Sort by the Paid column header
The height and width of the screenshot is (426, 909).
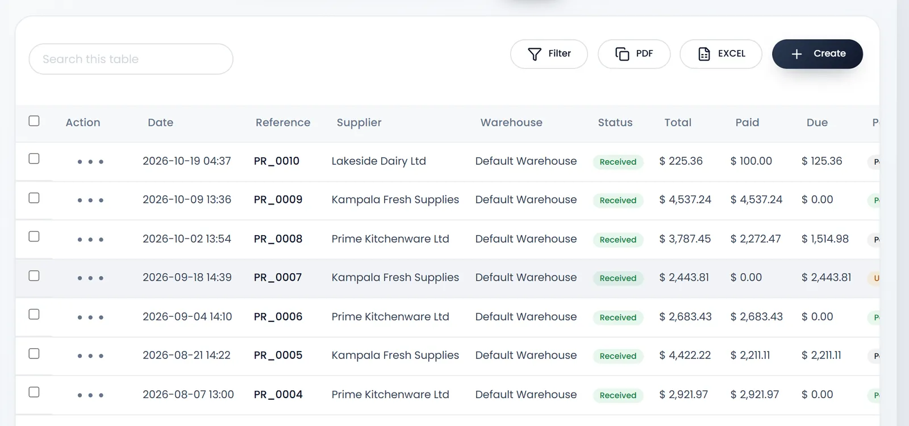pyautogui.click(x=747, y=123)
